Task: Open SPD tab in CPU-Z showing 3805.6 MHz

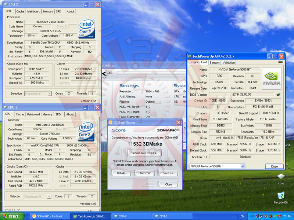Action: [58, 114]
